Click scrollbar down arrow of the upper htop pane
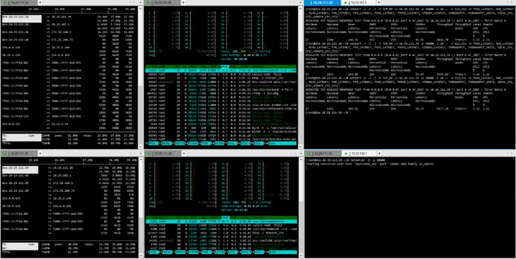 [x=300, y=146]
